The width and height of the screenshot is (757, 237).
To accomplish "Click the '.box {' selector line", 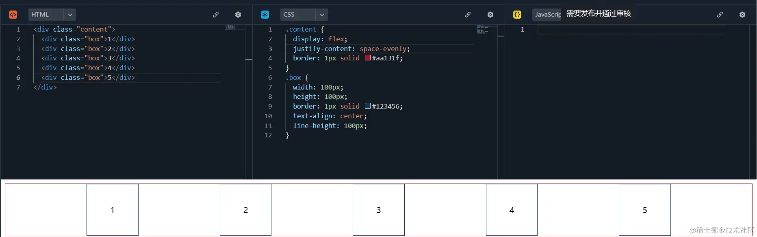I will [x=297, y=77].
